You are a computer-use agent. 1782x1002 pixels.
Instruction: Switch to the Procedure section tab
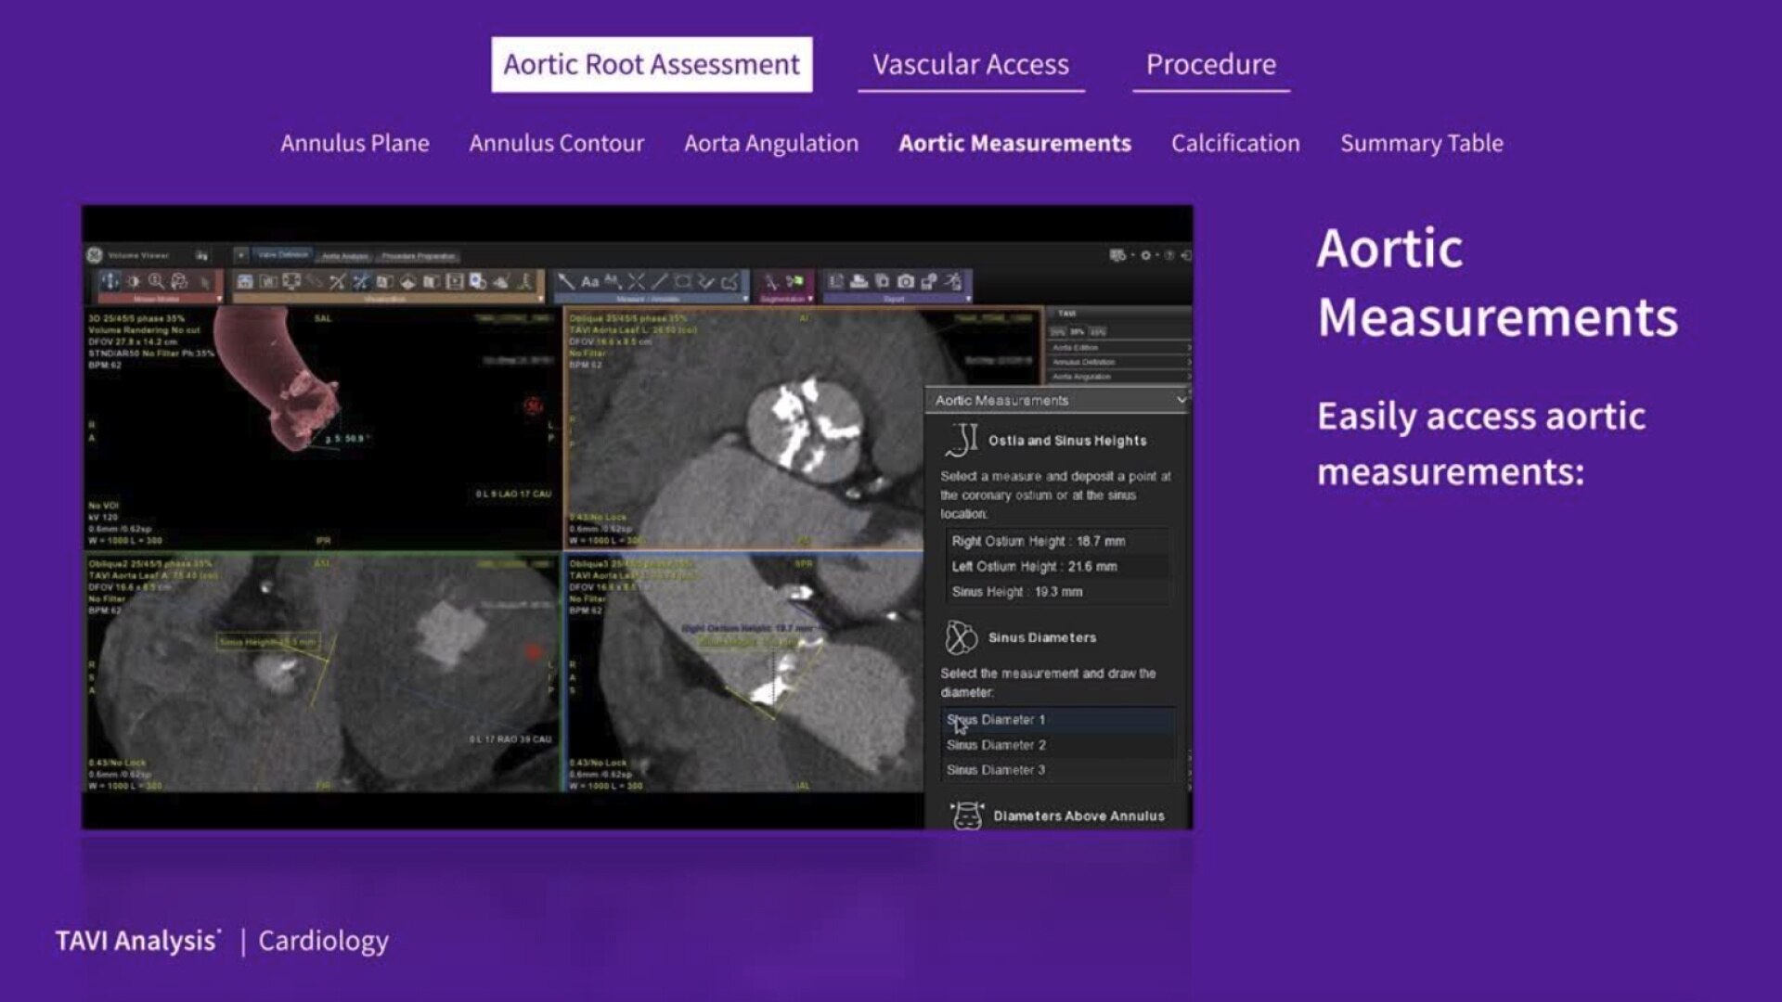(1210, 65)
